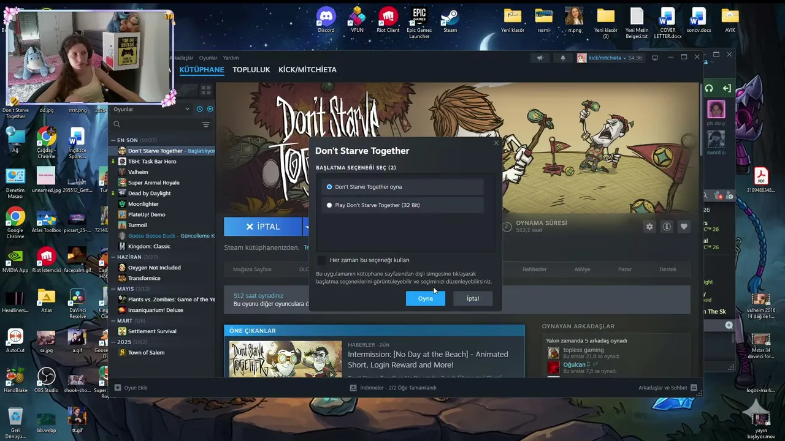The width and height of the screenshot is (785, 441).
Task: Show game info icon beside the gear
Action: pyautogui.click(x=667, y=227)
